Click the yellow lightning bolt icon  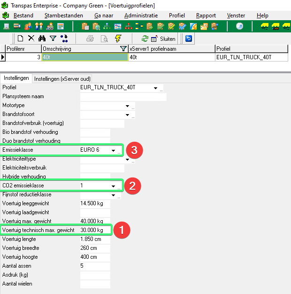(117, 38)
